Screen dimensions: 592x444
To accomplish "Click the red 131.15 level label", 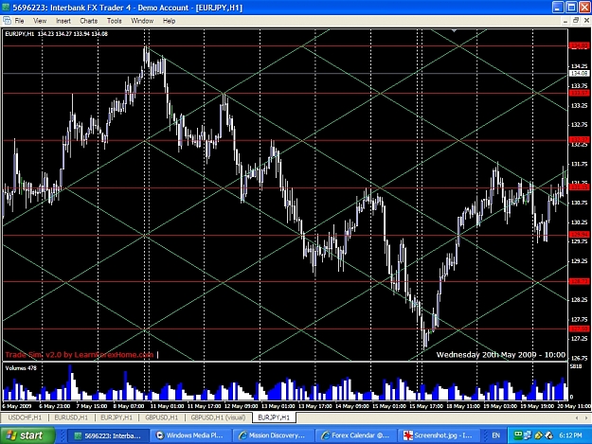I will pos(579,187).
